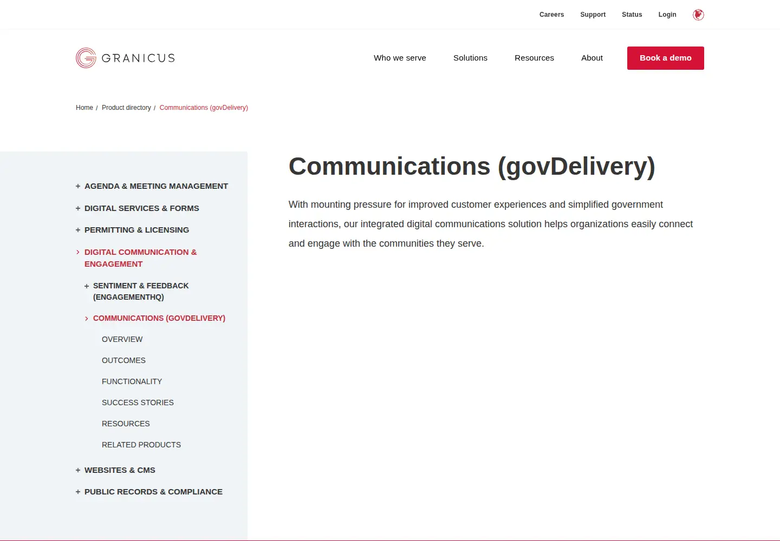Click the Communications (govDelivery) page heading
Viewport: 780px width, 541px height.
(x=472, y=167)
